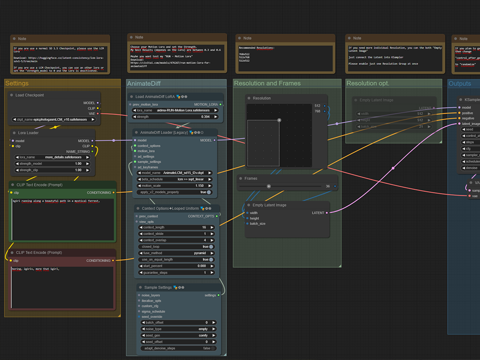Select the Resolution and Frames group title
The image size is (480, 360).
tap(267, 83)
